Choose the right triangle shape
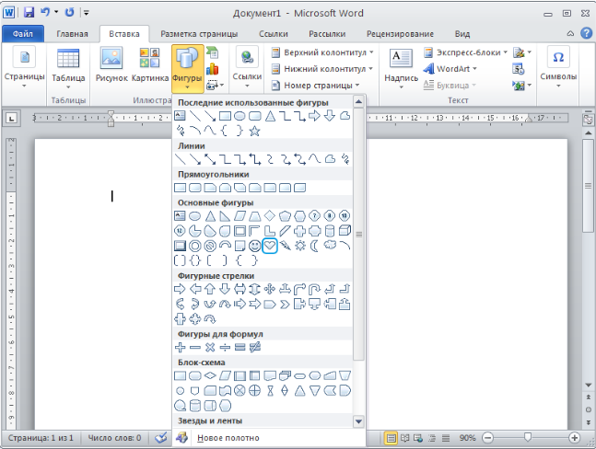The height and width of the screenshot is (449, 596). [225, 216]
